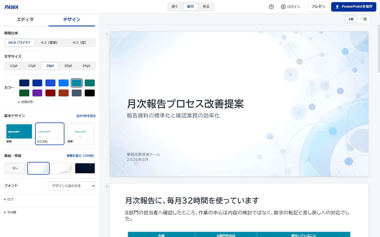
Task: Select the white wave cover image
Action: (61, 168)
